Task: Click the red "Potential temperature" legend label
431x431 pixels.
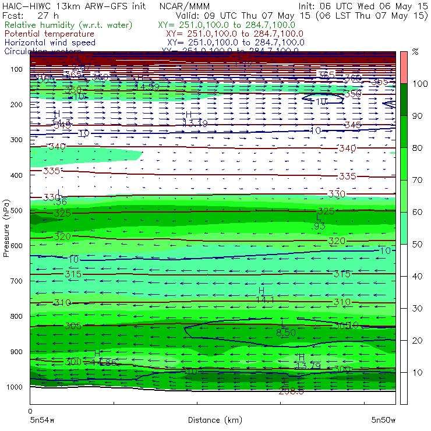Action: (50, 34)
